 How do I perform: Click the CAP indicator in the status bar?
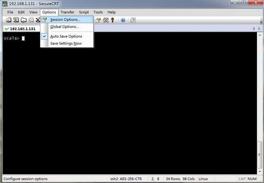pos(242,179)
